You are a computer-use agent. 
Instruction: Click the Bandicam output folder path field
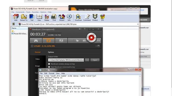tap(66, 60)
